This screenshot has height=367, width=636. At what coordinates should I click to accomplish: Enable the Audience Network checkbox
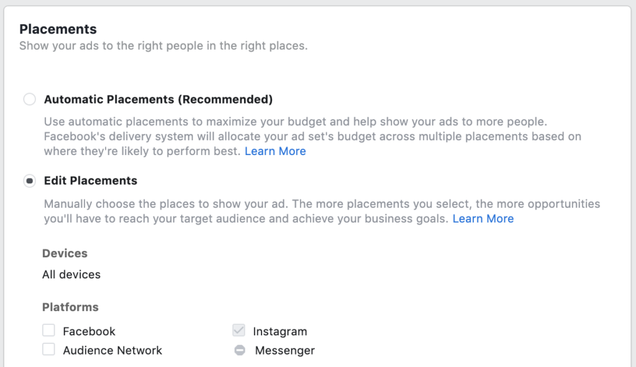coord(48,350)
